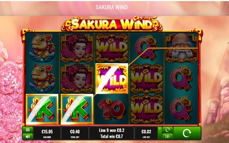Toggle fast-forward turbo spin icon
Image resolution: width=229 pixels, height=143 pixels.
pos(167,137)
